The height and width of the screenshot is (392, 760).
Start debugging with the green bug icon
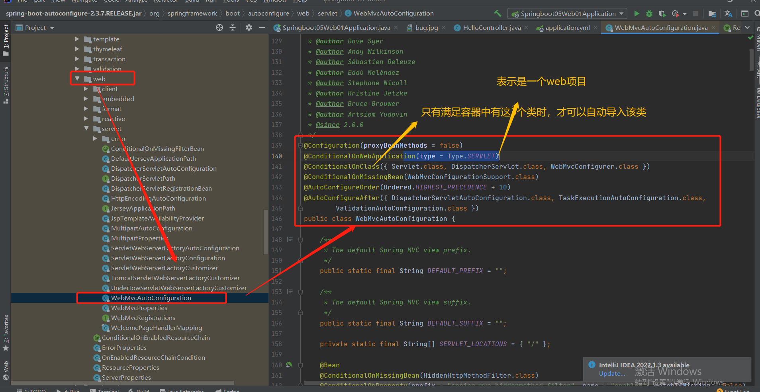[649, 14]
